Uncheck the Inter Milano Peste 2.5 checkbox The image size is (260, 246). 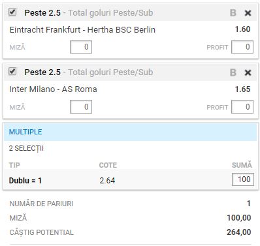[x=12, y=71]
